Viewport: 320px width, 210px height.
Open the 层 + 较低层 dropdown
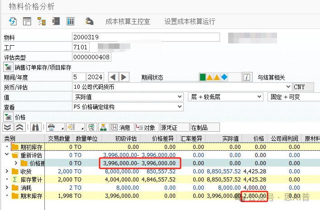pos(259,97)
